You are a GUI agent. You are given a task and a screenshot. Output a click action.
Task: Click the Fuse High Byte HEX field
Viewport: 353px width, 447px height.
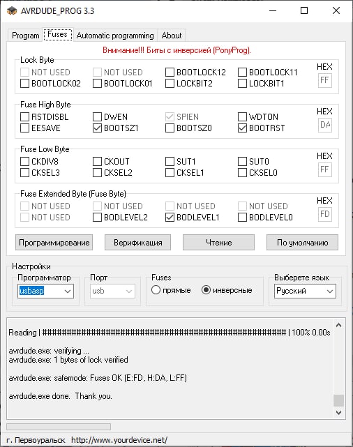pos(325,125)
